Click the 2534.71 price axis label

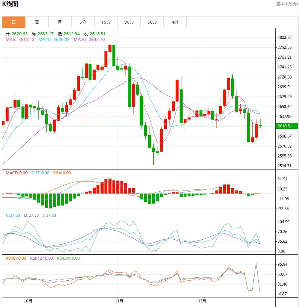point(284,166)
